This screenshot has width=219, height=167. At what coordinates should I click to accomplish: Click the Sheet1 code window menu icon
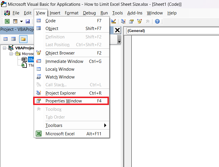point(7,13)
